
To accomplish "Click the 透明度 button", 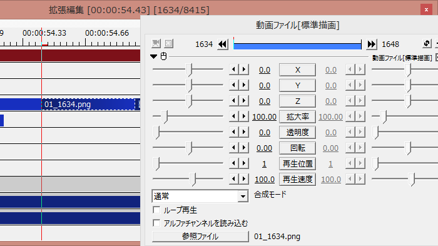I will coord(297,132).
